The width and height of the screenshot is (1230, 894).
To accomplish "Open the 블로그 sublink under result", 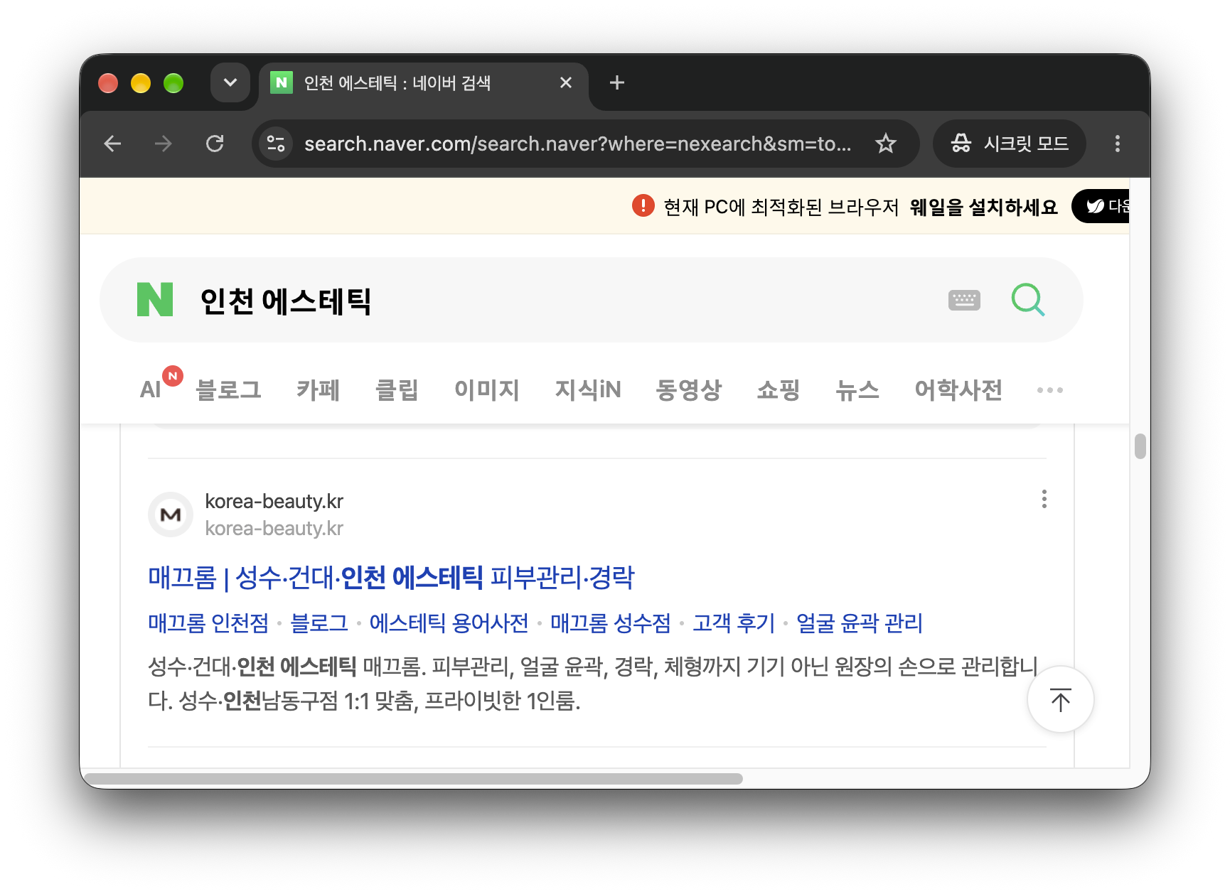I will (x=319, y=623).
